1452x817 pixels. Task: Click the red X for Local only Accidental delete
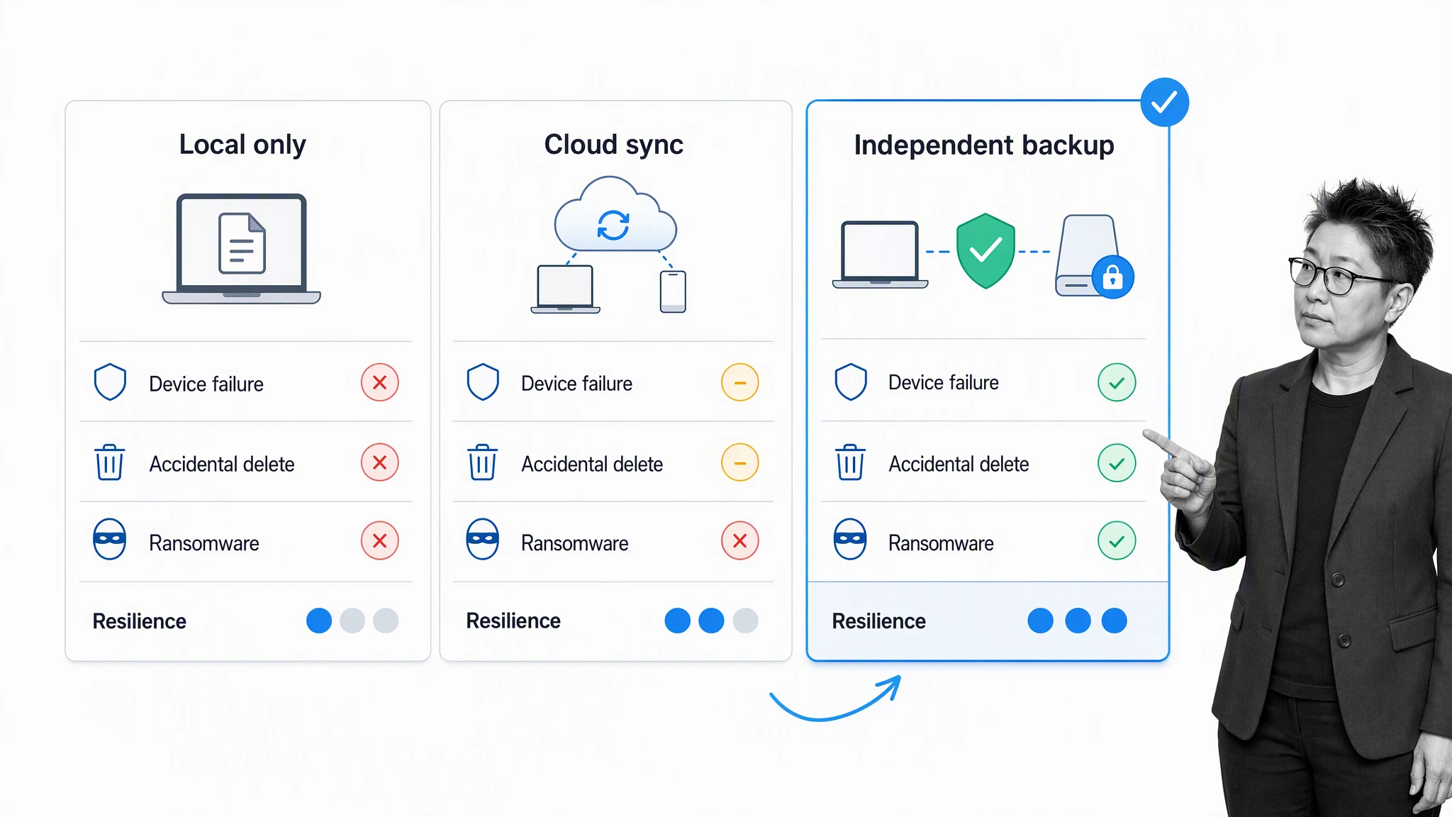380,462
